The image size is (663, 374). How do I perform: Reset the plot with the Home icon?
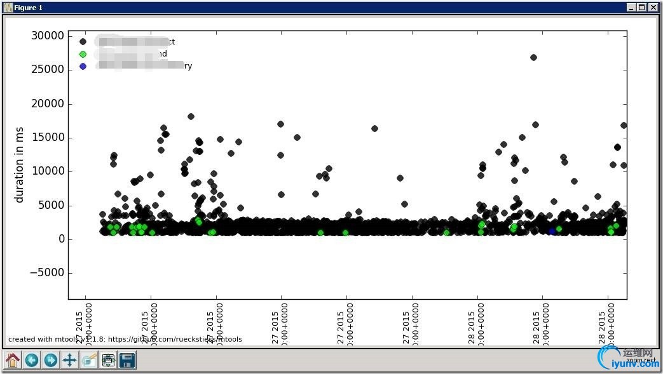[12, 361]
